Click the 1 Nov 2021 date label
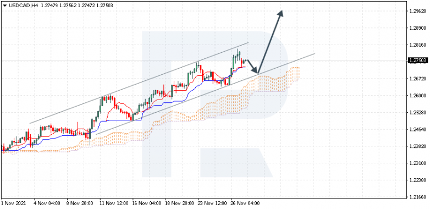The width and height of the screenshot is (430, 209). pyautogui.click(x=13, y=204)
